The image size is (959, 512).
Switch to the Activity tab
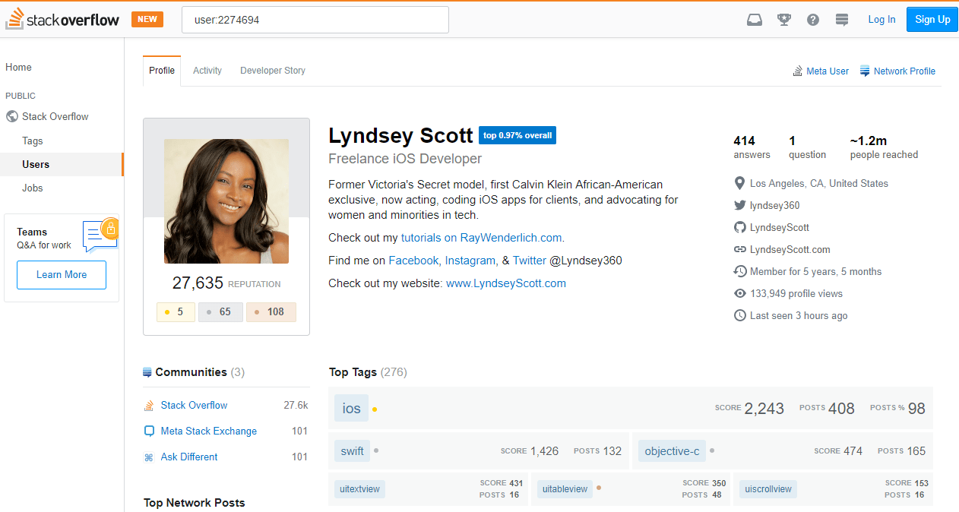207,71
